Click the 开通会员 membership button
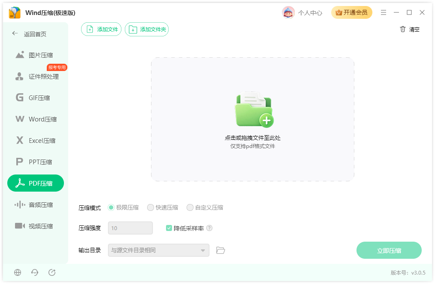This screenshot has width=435, height=284. click(x=351, y=12)
